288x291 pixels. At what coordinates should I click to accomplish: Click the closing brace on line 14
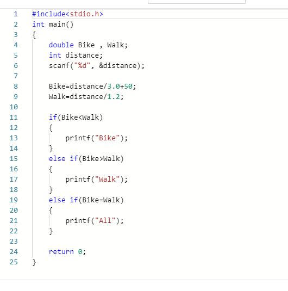(x=51, y=148)
